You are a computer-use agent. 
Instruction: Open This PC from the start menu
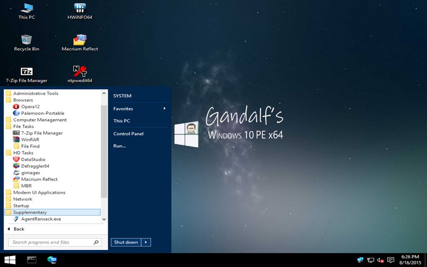[x=121, y=121]
